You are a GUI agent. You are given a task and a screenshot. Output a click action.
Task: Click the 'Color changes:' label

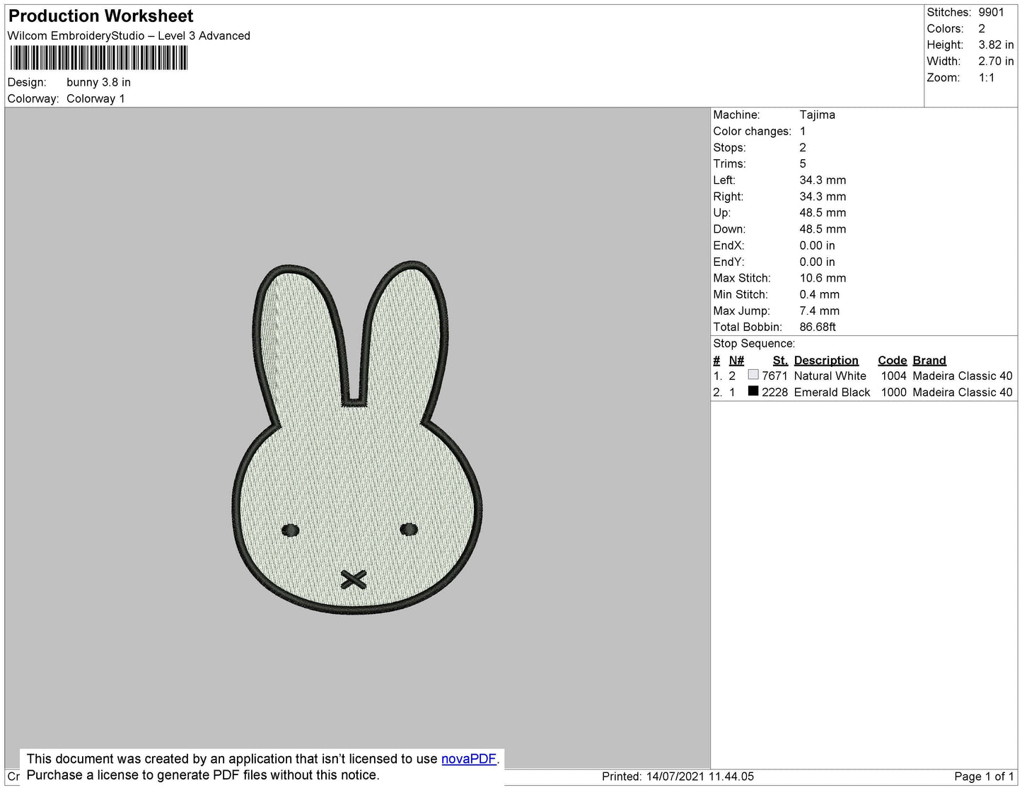tap(752, 131)
